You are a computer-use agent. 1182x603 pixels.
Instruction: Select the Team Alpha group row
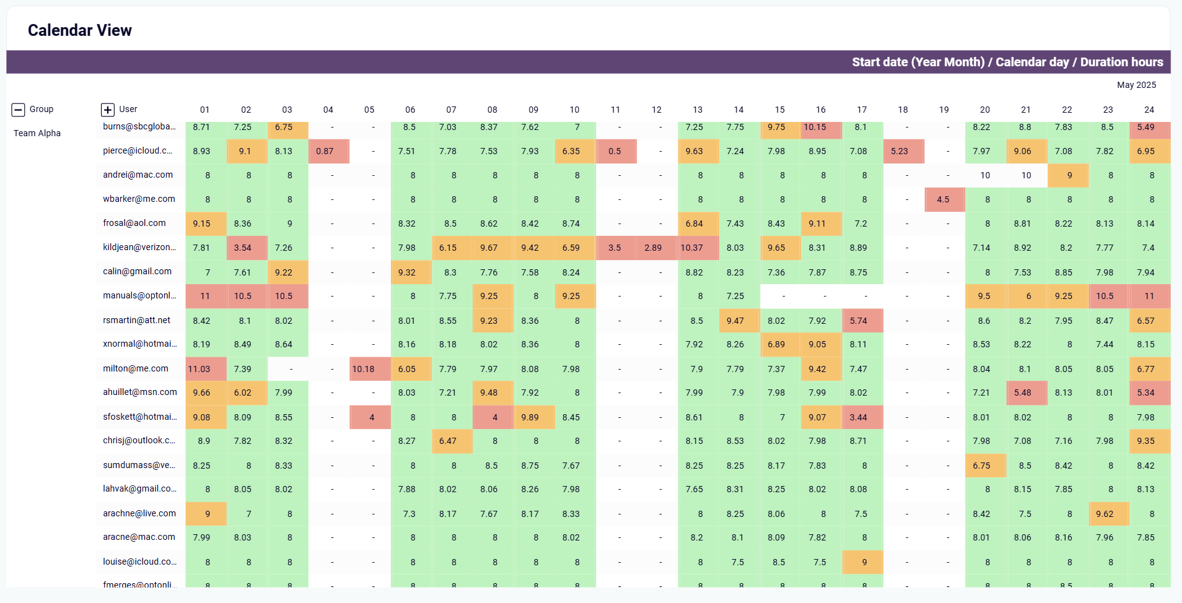(37, 133)
